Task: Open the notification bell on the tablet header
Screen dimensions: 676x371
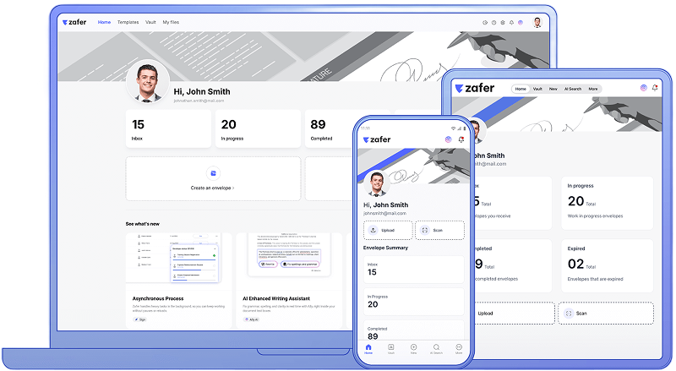Action: click(x=655, y=88)
